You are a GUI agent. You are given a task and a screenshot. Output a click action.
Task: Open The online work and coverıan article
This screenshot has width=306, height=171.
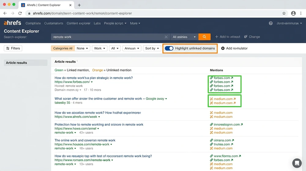coord(85,140)
